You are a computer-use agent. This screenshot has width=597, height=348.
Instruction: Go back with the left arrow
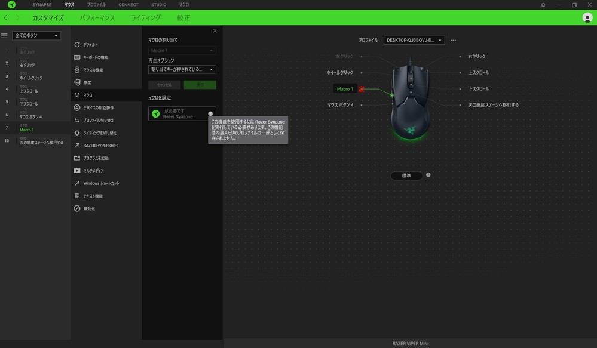pos(6,17)
